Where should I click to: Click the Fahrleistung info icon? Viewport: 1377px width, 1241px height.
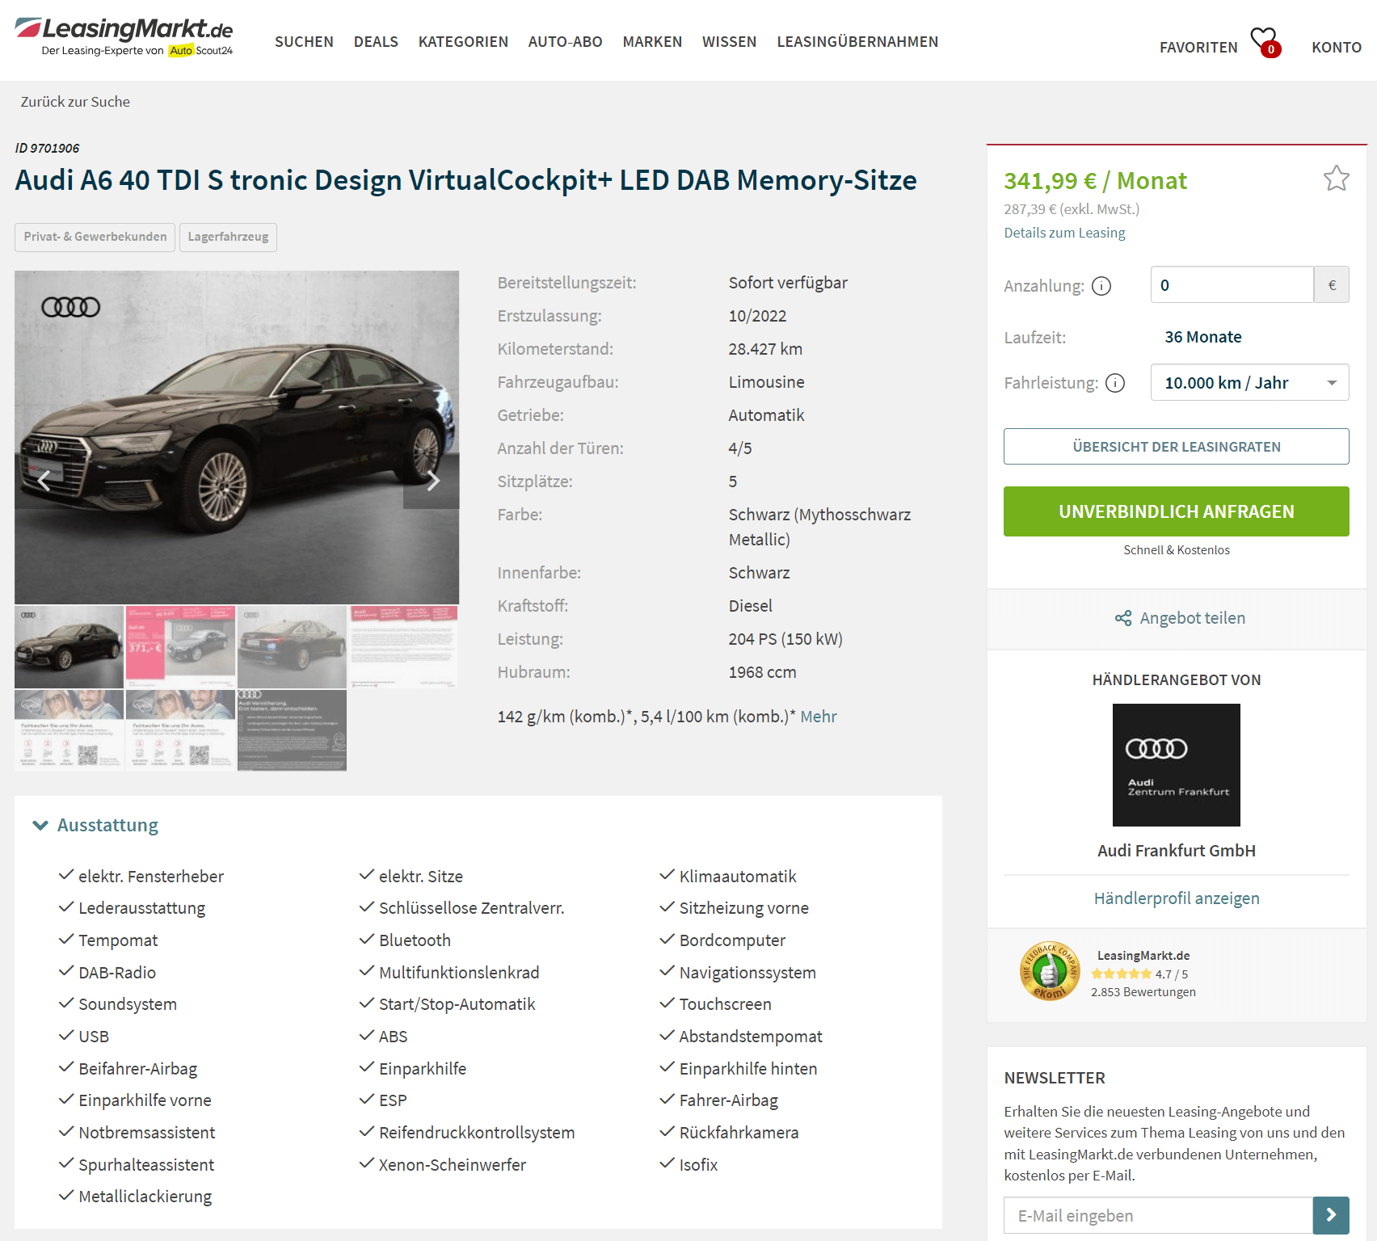coord(1115,383)
